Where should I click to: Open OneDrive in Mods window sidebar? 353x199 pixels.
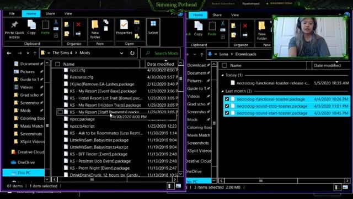pyautogui.click(x=26, y=162)
